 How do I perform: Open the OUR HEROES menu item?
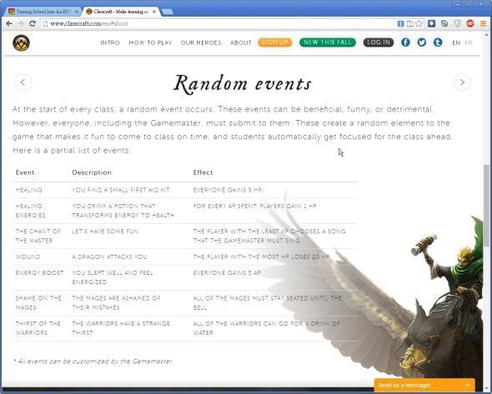[x=201, y=42]
